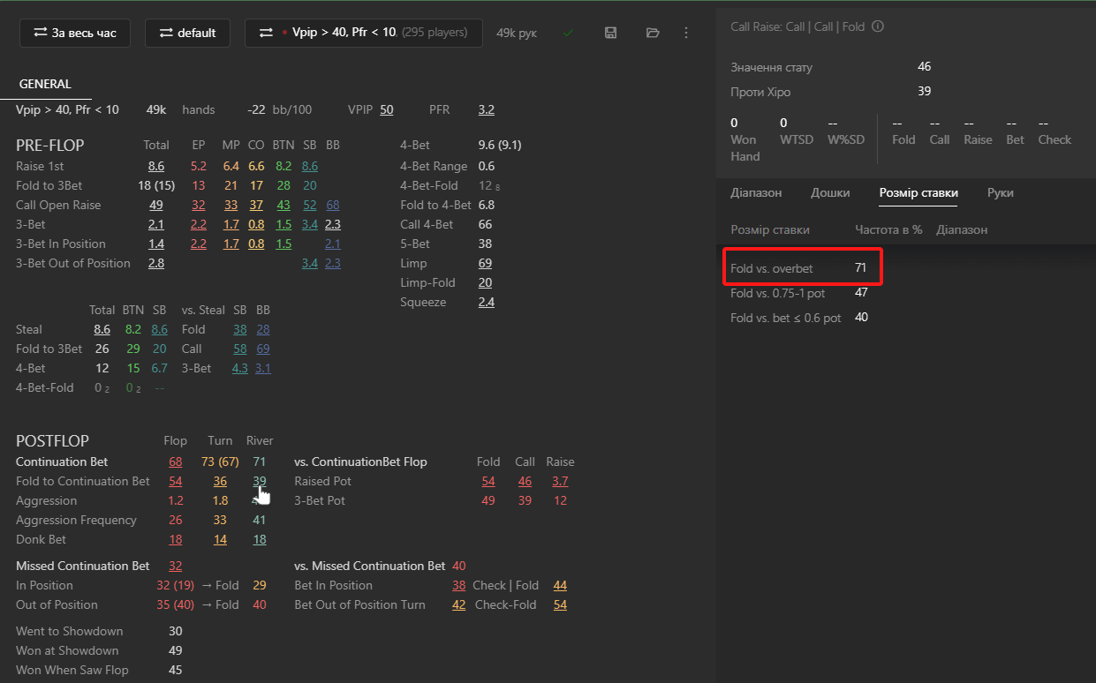Click Fold to Continuation Bet River value 39
This screenshot has width=1096, height=683.
(260, 481)
